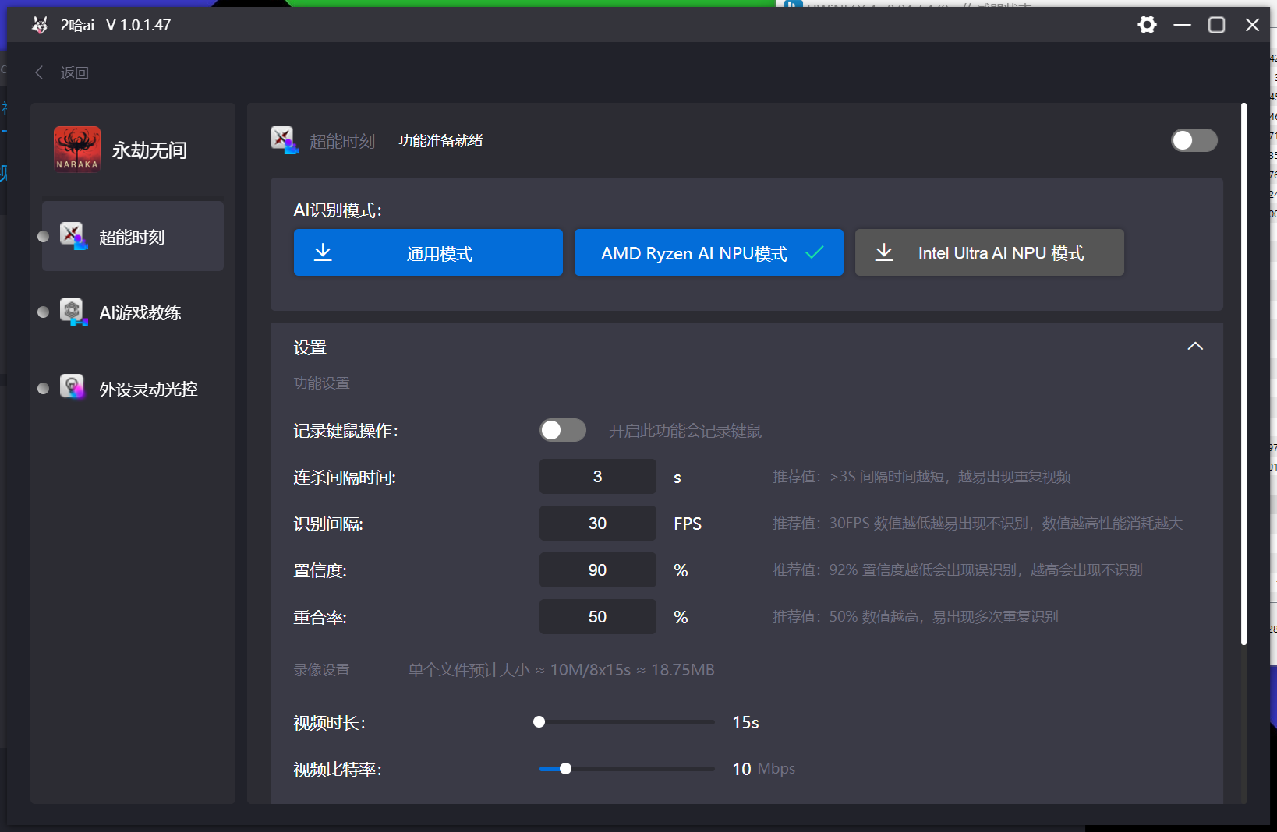Adjust the 视频时长 slider handle

pyautogui.click(x=539, y=722)
